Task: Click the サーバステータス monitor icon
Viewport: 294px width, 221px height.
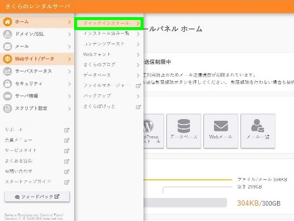Action: (8, 71)
